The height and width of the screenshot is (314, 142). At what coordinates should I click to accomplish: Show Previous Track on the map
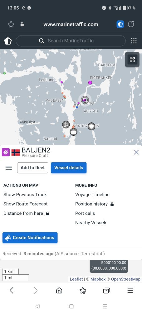(25, 195)
